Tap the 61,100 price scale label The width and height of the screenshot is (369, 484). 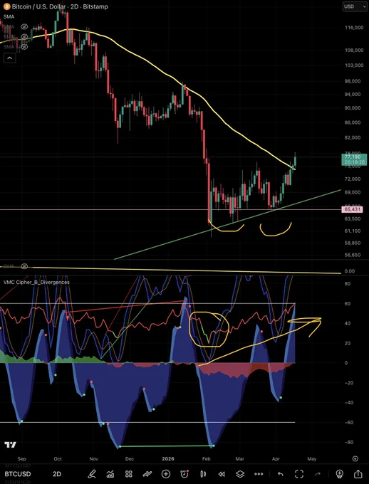click(353, 231)
